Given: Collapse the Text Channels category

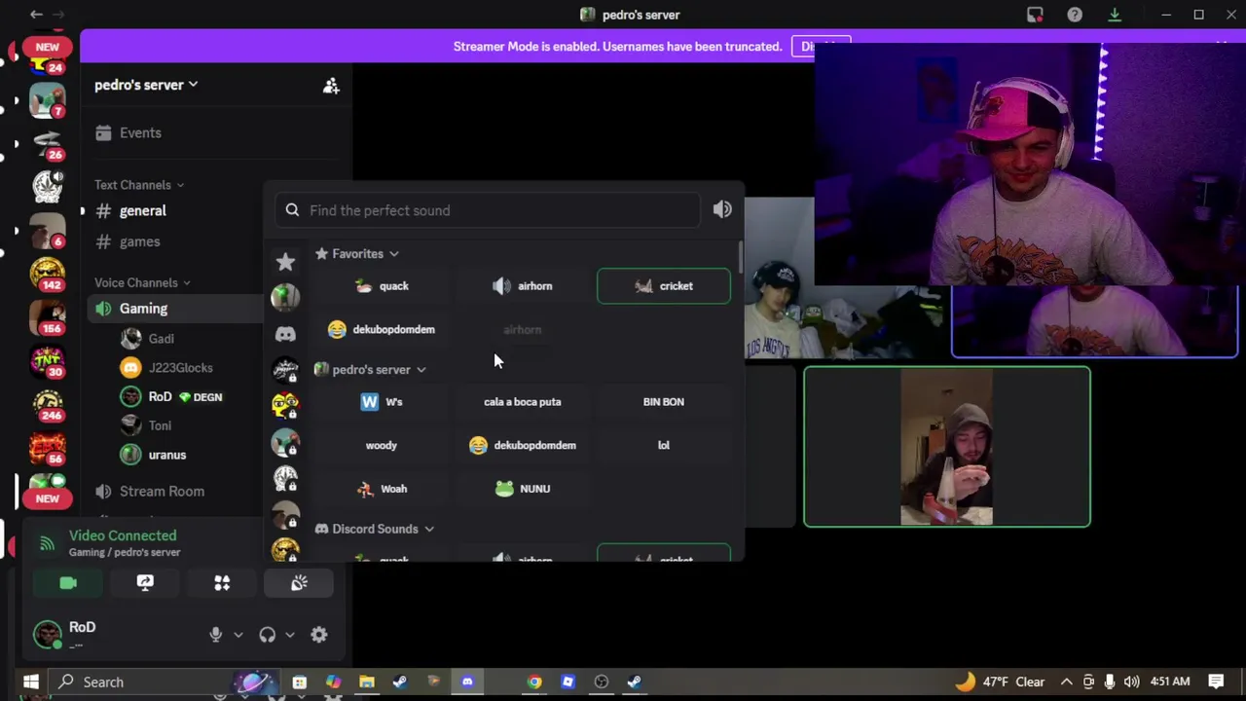Looking at the screenshot, I should (138, 185).
